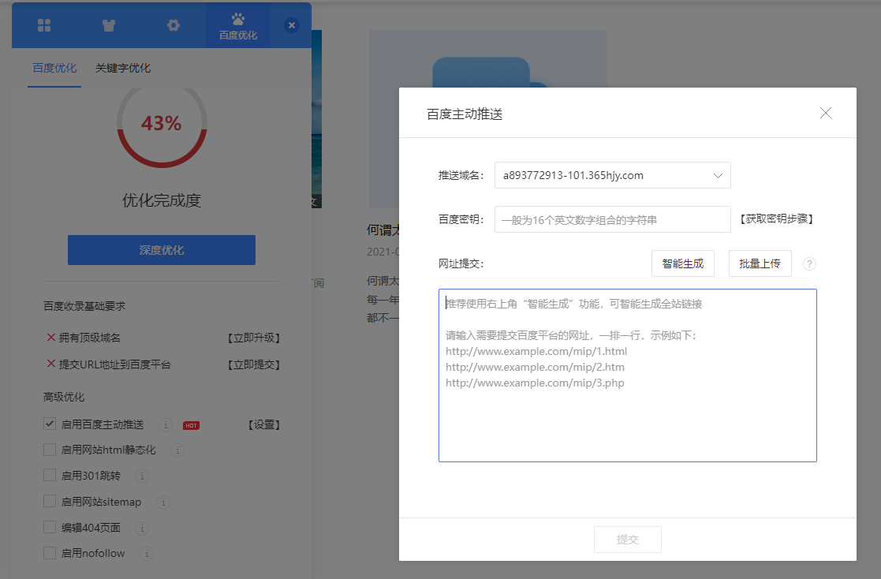Click the 优化完成度 label
881x579 pixels.
(x=162, y=200)
